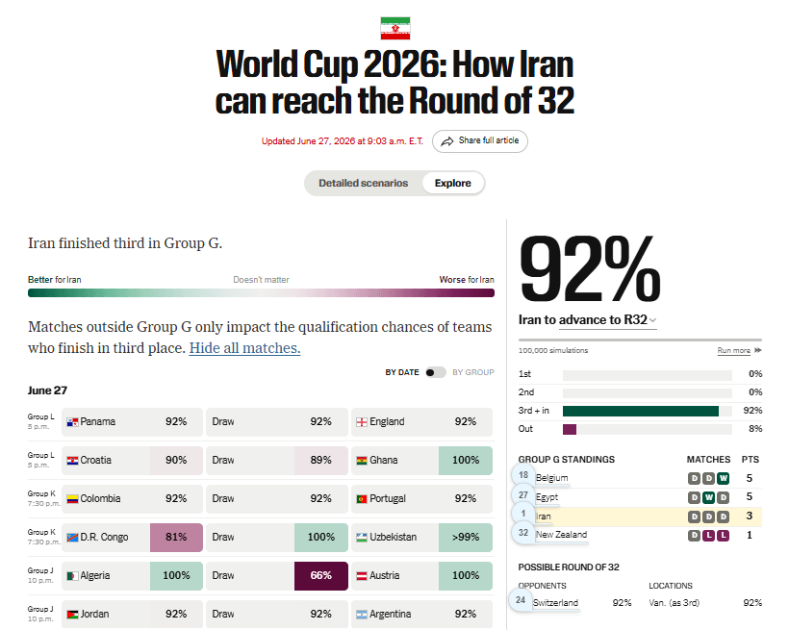Click the Argentina flag icon
The width and height of the screenshot is (789, 630).
[362, 615]
